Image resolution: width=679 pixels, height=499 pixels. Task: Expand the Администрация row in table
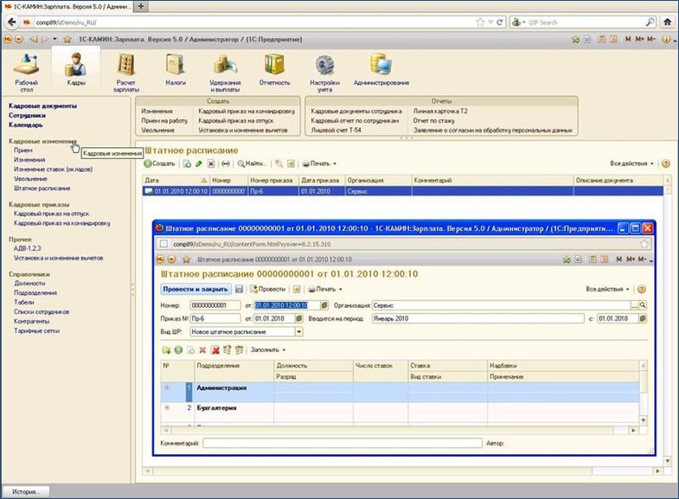pos(167,387)
